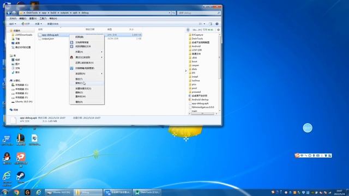Open the DwinTools folder in right panel

tap(196, 39)
